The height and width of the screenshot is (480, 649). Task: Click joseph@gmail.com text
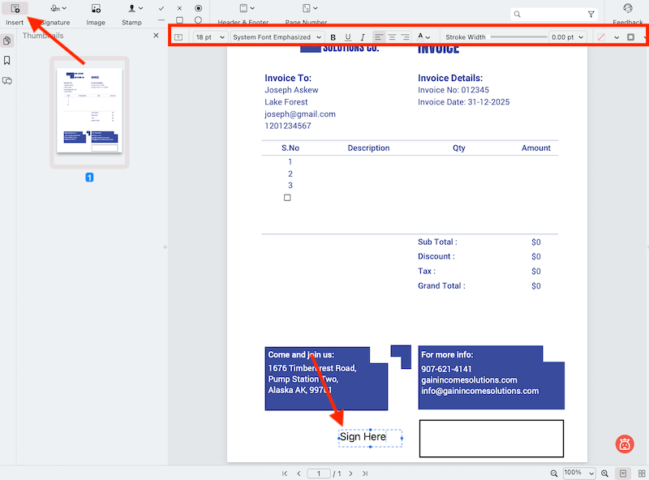[x=300, y=114]
